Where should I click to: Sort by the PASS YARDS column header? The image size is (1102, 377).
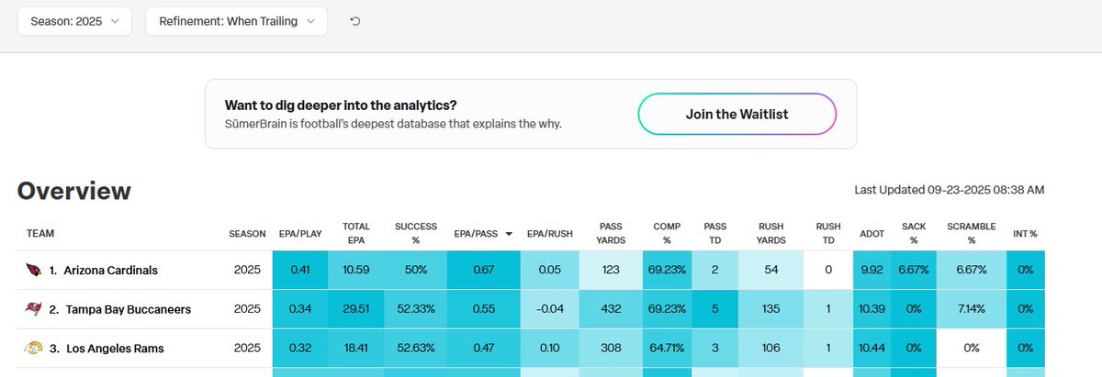coord(611,233)
